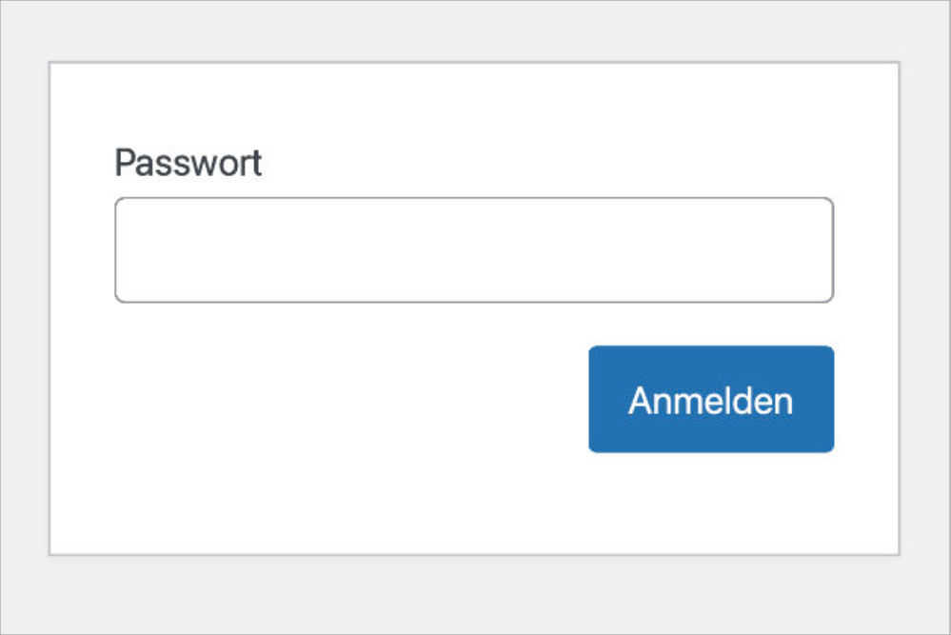Select the empty field below Passwort
The image size is (951, 635).
pos(473,250)
